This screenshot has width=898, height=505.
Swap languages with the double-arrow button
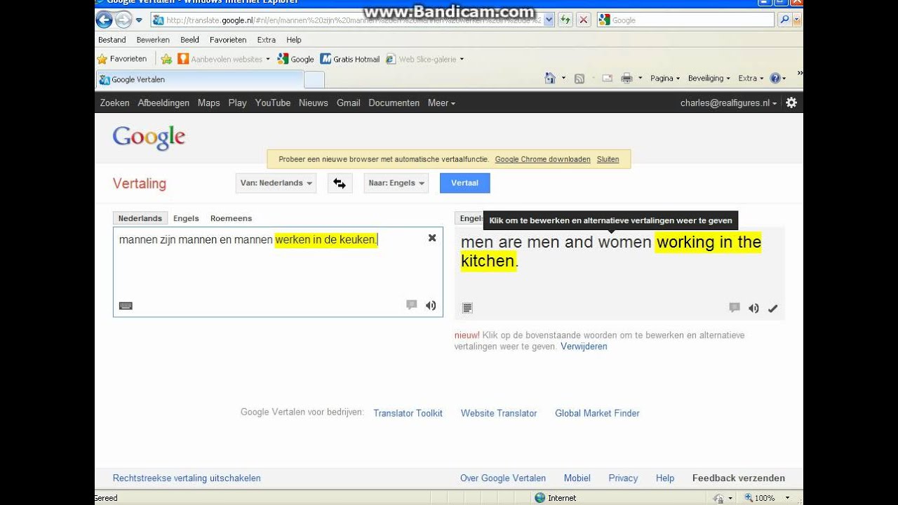[340, 183]
